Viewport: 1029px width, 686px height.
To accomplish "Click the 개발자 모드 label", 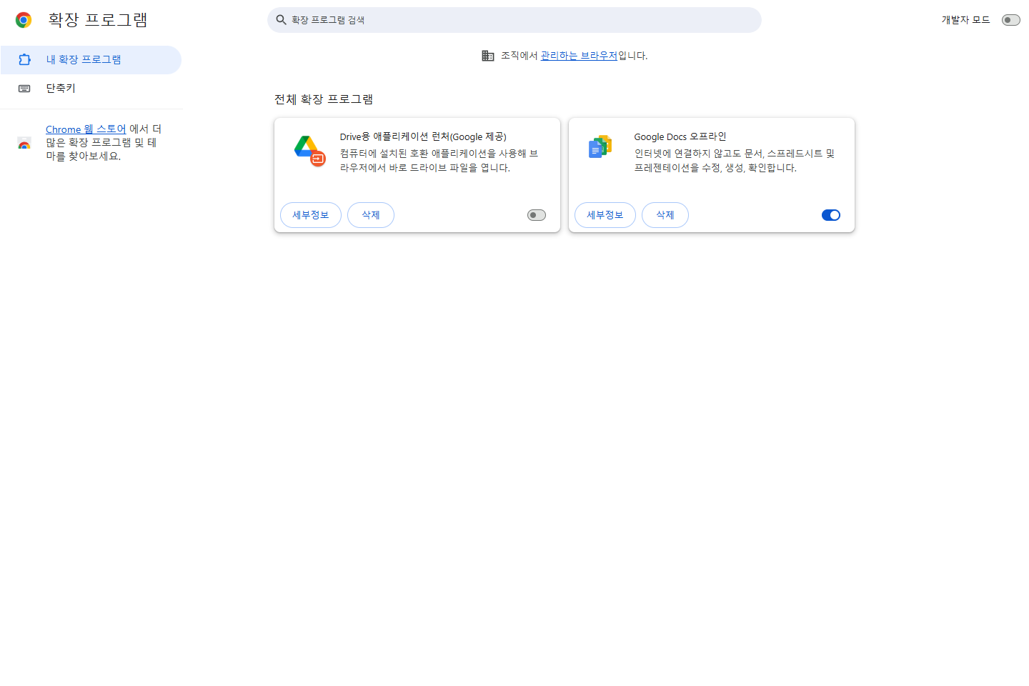I will coord(965,20).
